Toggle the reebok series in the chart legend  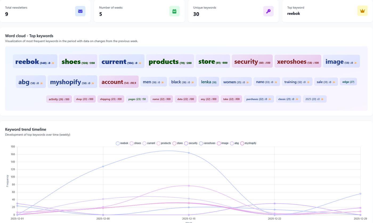[x=122, y=143]
